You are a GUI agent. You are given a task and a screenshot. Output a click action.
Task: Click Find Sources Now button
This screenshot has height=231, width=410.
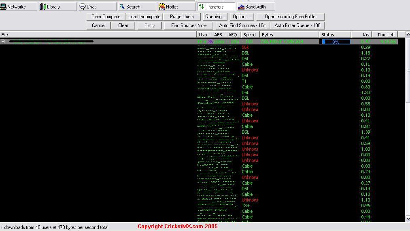[x=189, y=25]
